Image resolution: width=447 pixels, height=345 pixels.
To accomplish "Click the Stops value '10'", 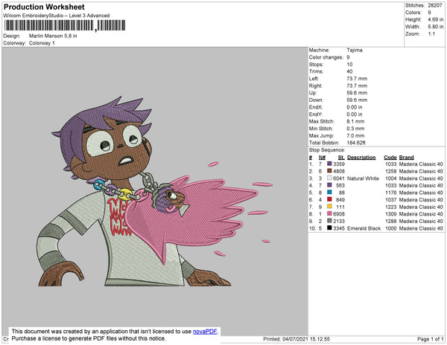I will point(349,64).
